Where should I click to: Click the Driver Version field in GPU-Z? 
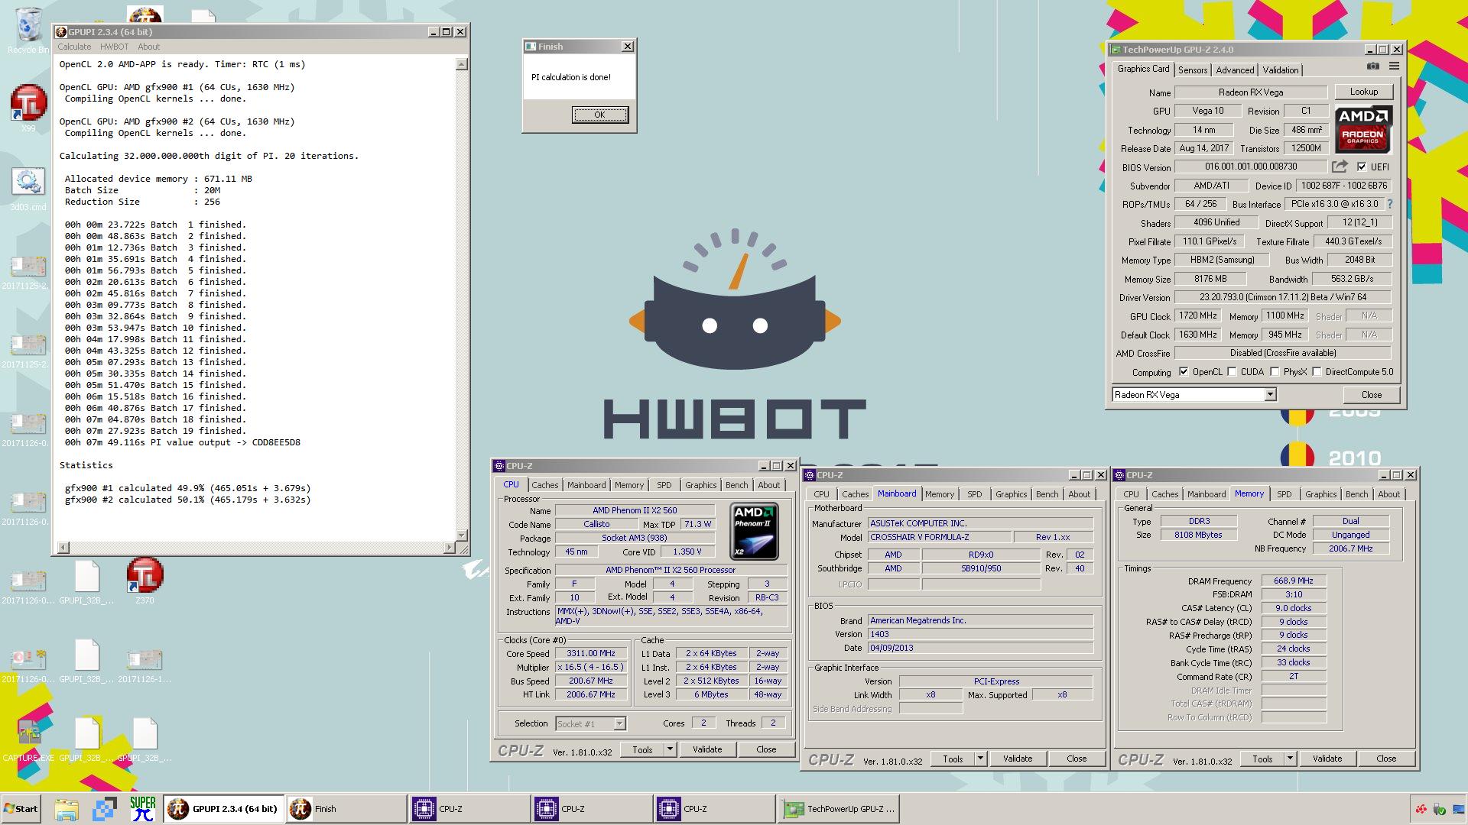click(1283, 297)
